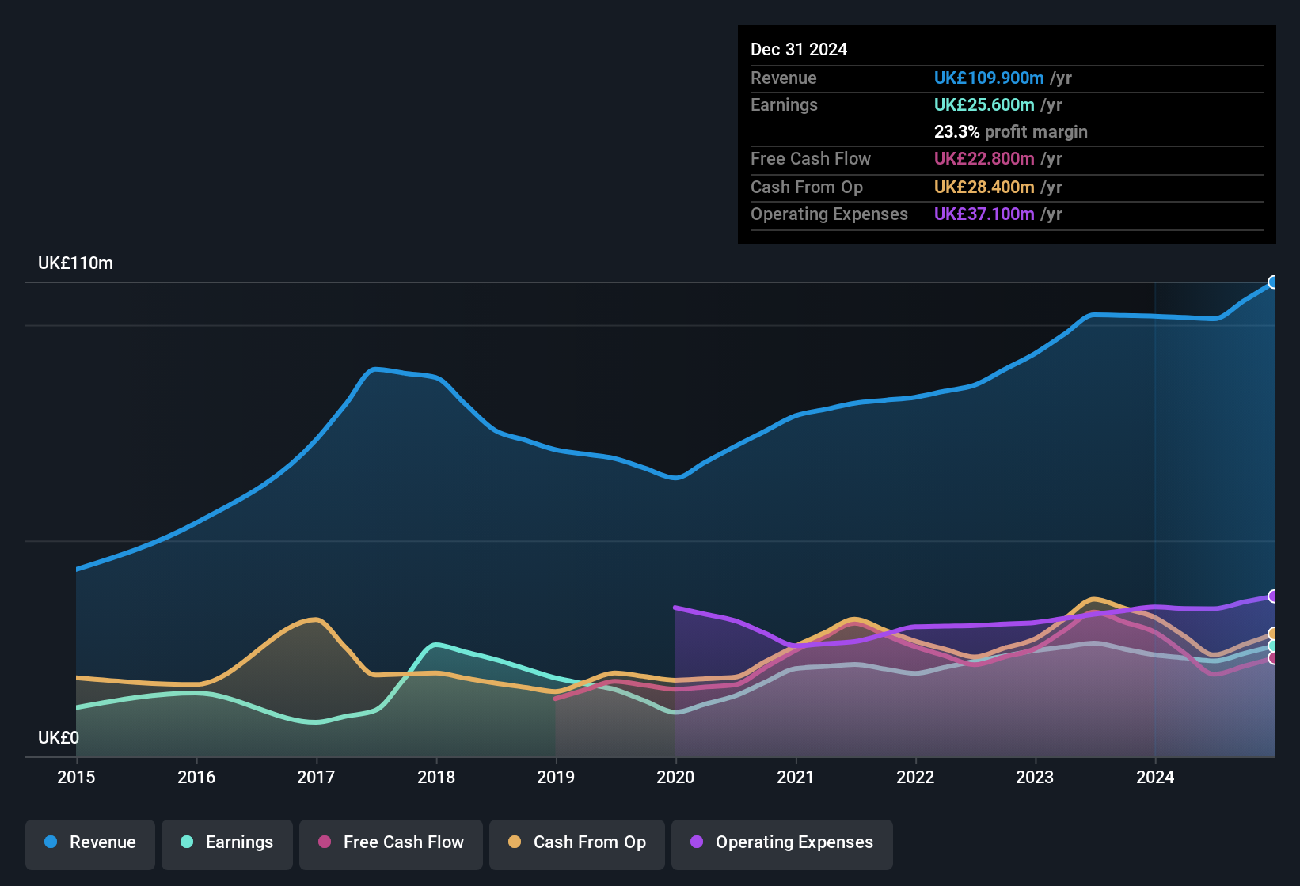The image size is (1300, 886).
Task: Click the 2016 x-axis label
Action: [196, 778]
